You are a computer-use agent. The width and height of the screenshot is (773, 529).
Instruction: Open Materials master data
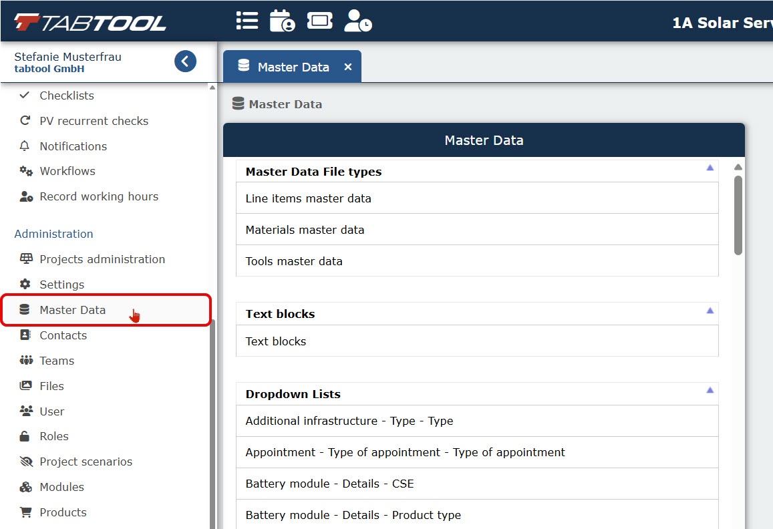point(477,230)
